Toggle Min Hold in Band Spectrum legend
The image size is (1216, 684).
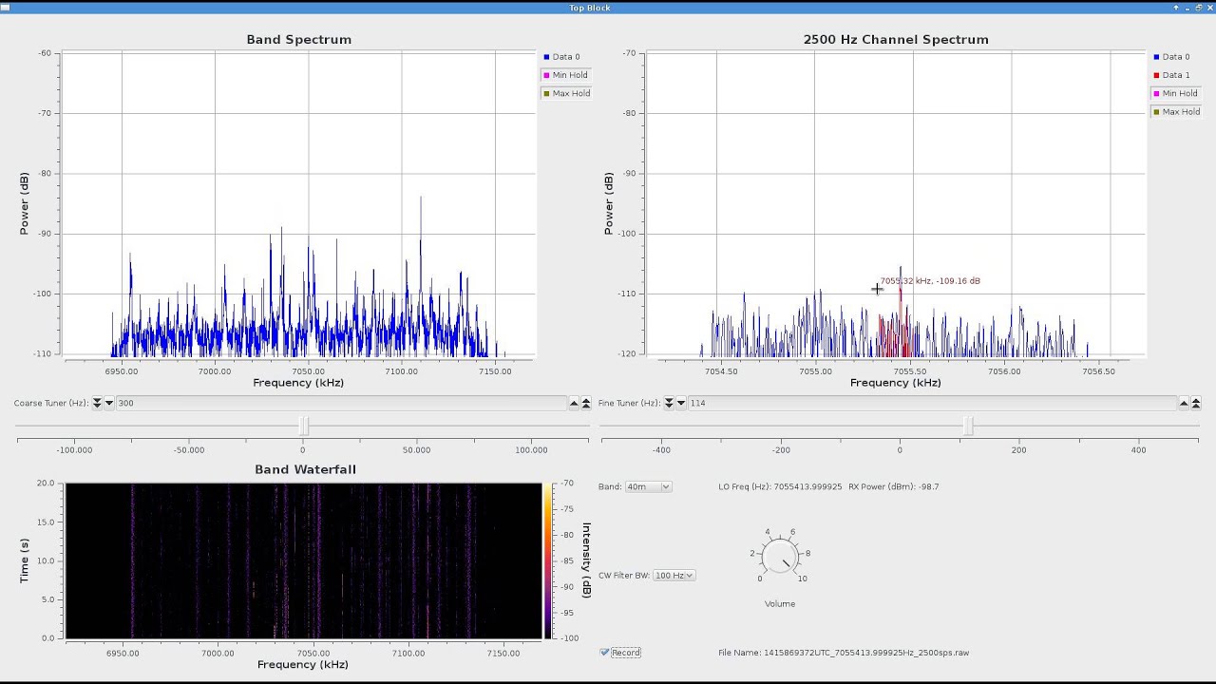point(565,75)
